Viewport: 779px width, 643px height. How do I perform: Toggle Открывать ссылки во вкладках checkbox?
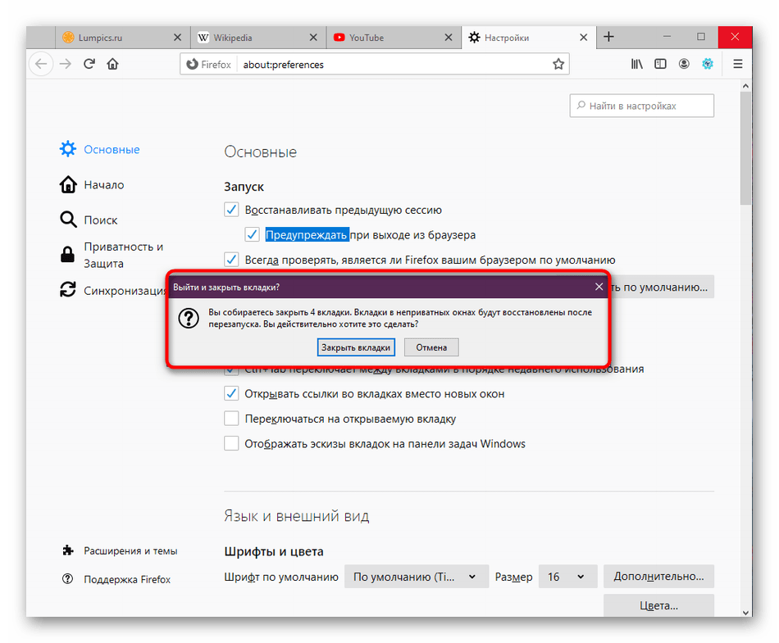pos(231,394)
